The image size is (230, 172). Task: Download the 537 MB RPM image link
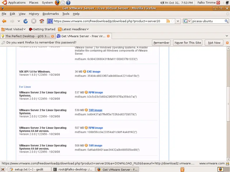click(96, 92)
